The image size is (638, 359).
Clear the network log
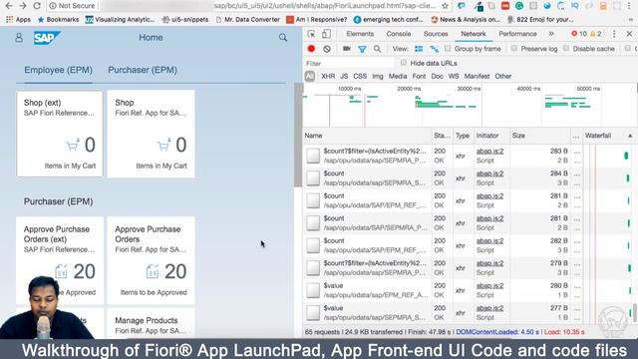click(x=327, y=49)
